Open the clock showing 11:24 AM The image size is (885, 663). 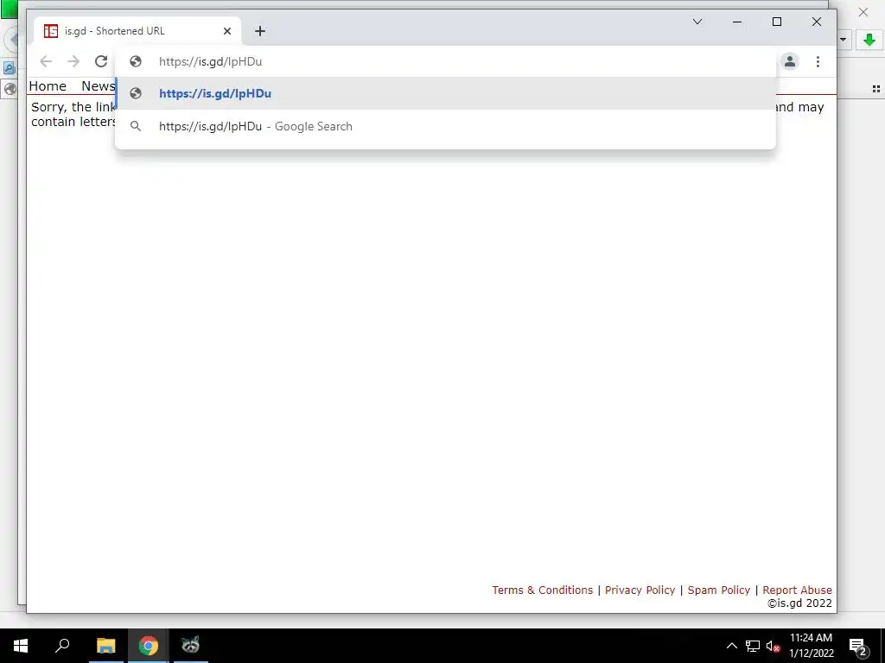811,646
